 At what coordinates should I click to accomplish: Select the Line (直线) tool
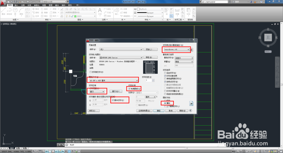point(3,11)
